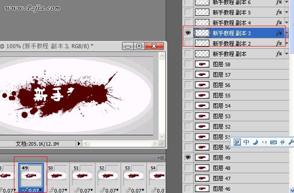
Task: Show layer 图层 50
Action: click(x=188, y=147)
